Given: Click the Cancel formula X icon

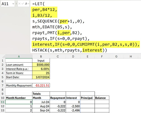Looking at the screenshot, I should pos(19,4).
